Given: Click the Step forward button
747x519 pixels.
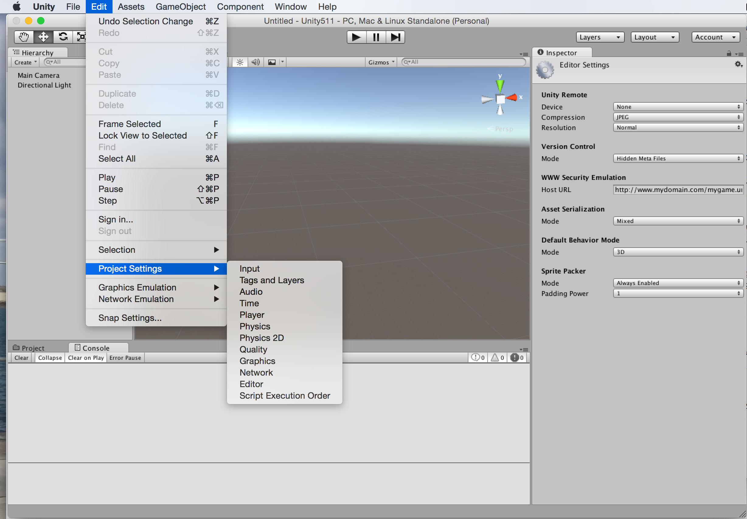Looking at the screenshot, I should [395, 37].
